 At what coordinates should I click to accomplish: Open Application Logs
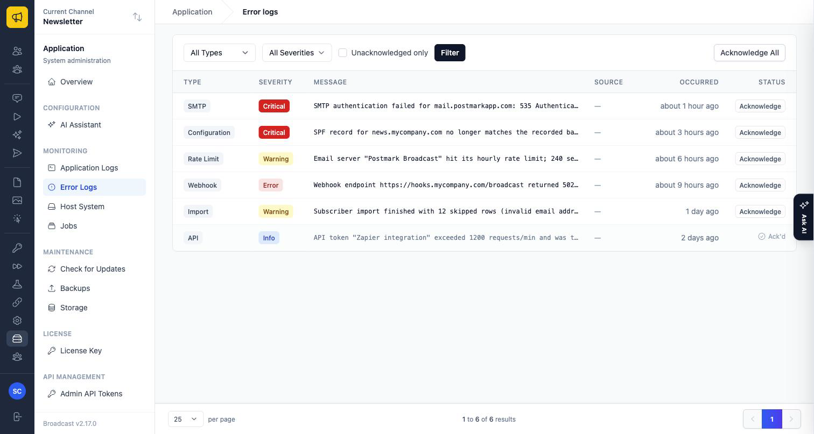click(x=94, y=168)
